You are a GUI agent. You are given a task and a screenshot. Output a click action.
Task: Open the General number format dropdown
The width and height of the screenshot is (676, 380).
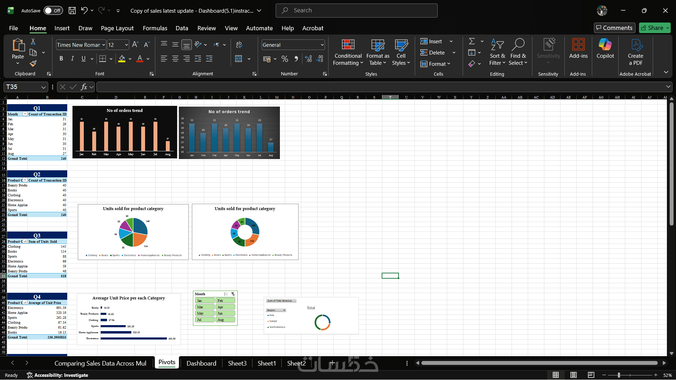click(x=322, y=45)
